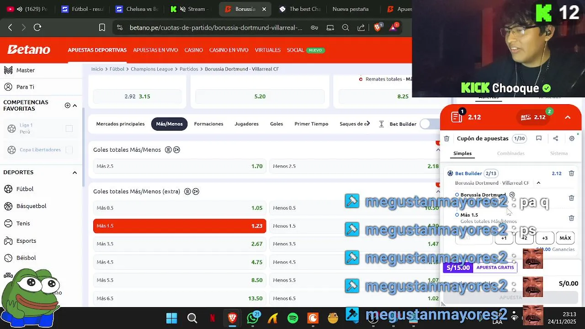Open Primer Tiempo market tab
The height and width of the screenshot is (329, 585).
[x=311, y=124]
